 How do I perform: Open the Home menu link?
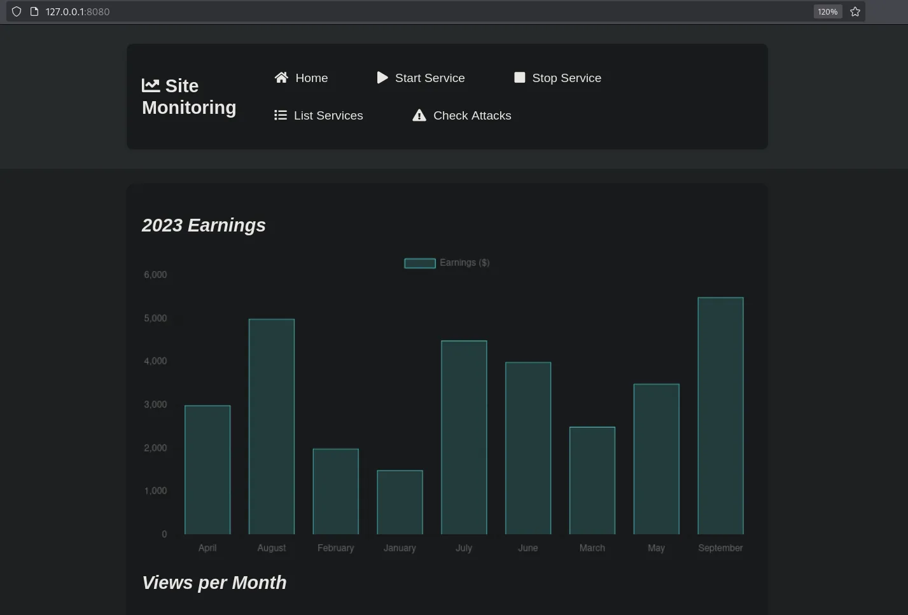[311, 78]
